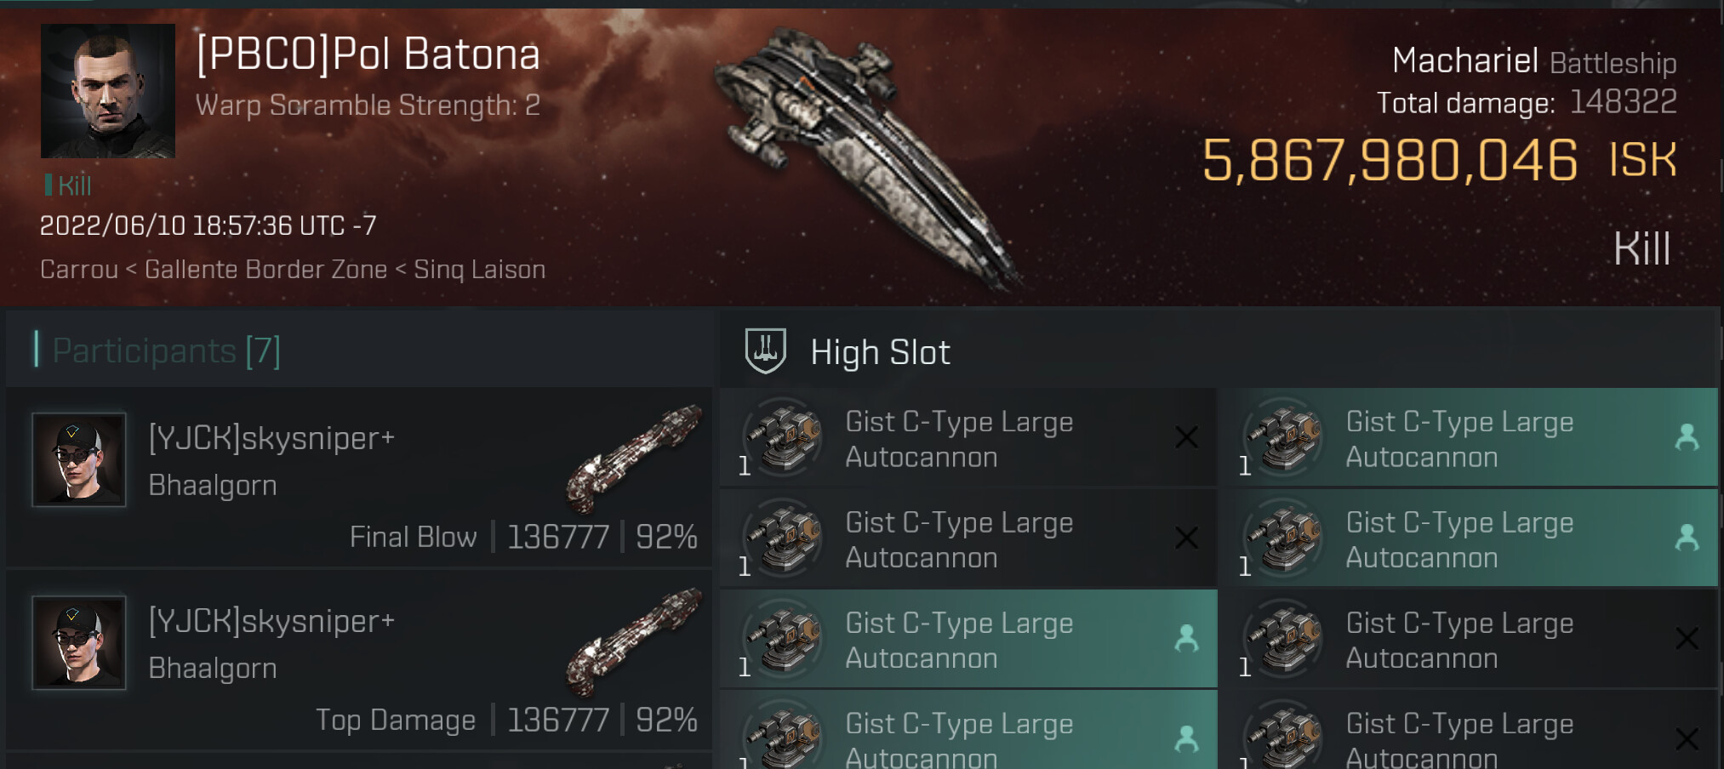Viewport: 1724px width, 769px height.
Task: Click destroyed X icon, second left autocannon
Action: pos(1186,538)
